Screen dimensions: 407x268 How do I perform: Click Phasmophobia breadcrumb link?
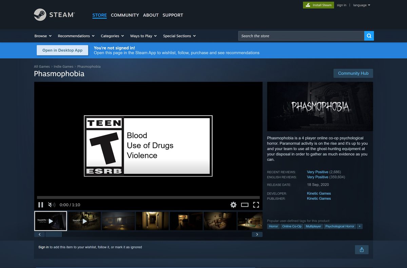89,67
